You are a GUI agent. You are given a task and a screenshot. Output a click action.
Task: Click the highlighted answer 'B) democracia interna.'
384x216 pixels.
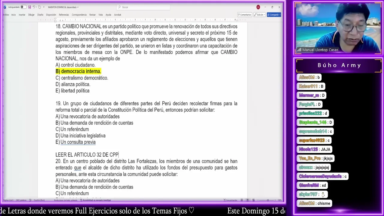point(78,71)
